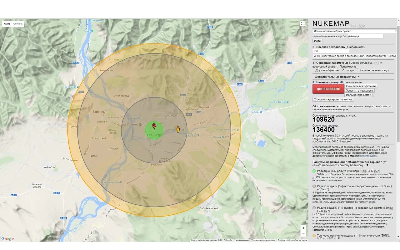Open the FAQ link next to NUKEMAP
This screenshot has width=400, height=250.
[362, 26]
